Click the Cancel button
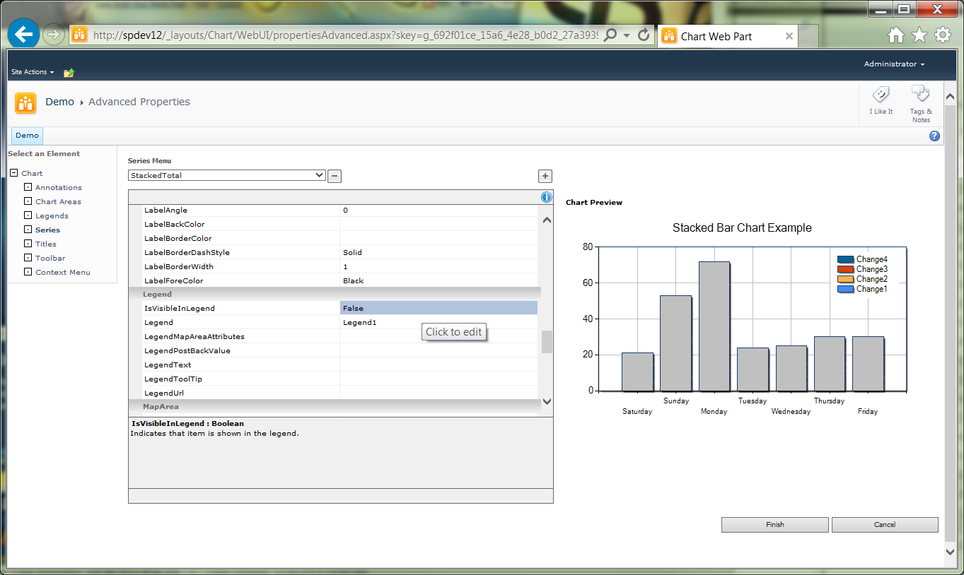Screen dimensions: 964x575 (885, 525)
